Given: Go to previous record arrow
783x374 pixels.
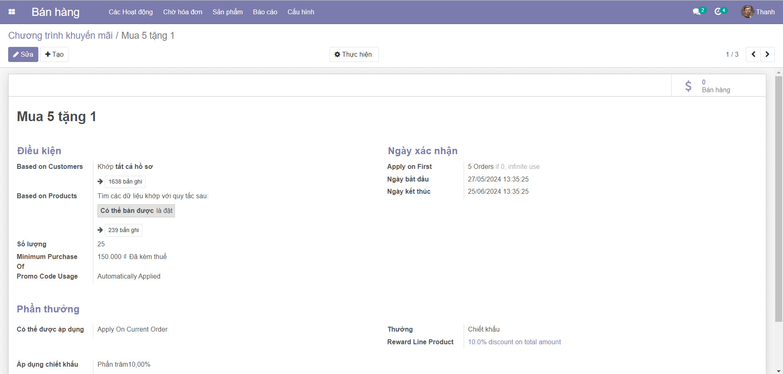Looking at the screenshot, I should coord(753,54).
